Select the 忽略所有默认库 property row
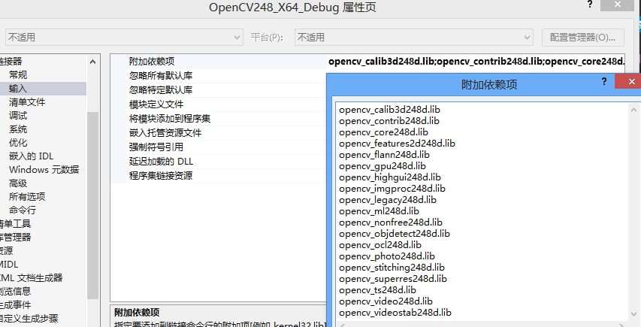 pos(161,76)
